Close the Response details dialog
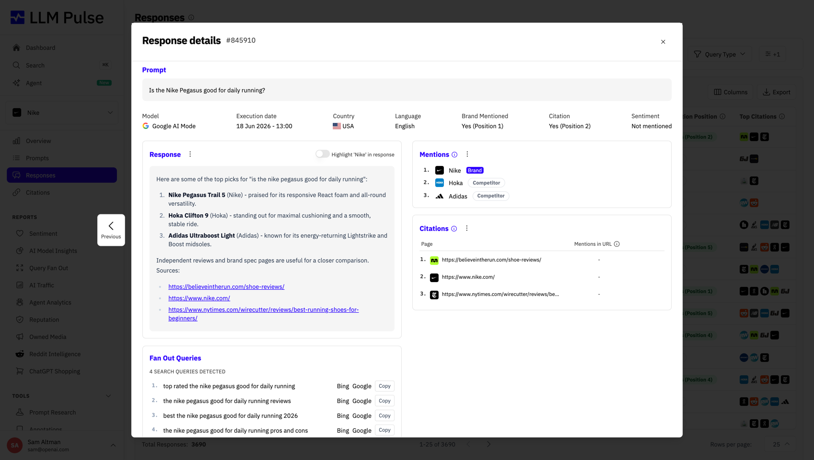 [x=663, y=42]
